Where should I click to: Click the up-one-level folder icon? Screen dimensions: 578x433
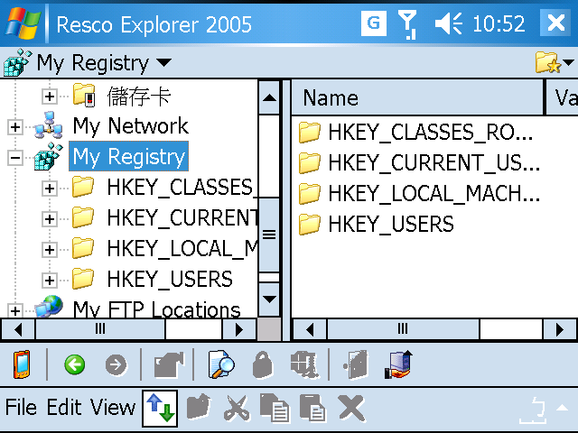tap(168, 364)
